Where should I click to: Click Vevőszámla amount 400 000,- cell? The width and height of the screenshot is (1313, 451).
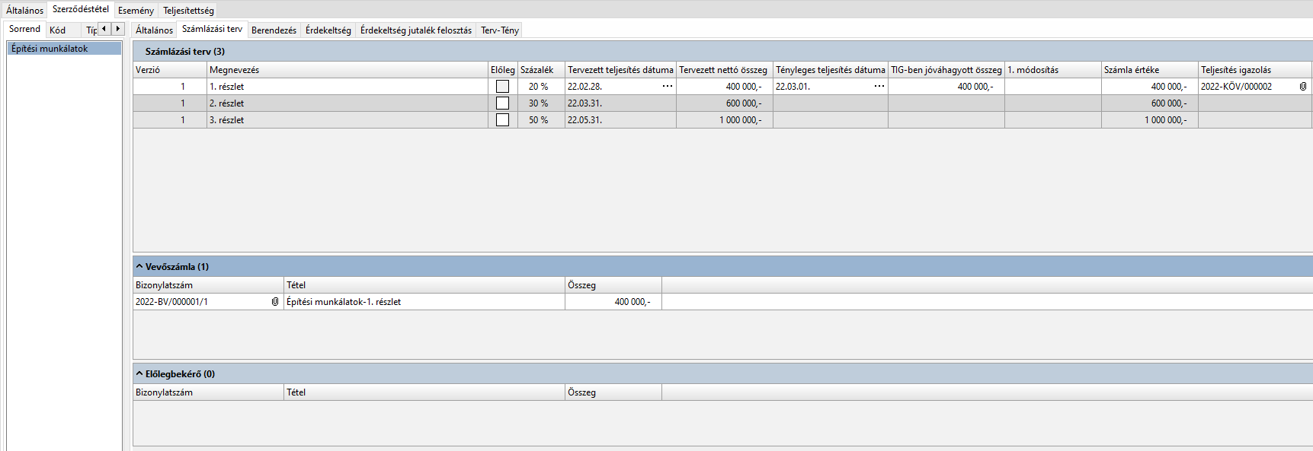click(613, 302)
